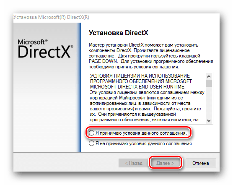The height and width of the screenshot is (185, 233).
Task: Click the '< Назад' button
Action: 134,163
